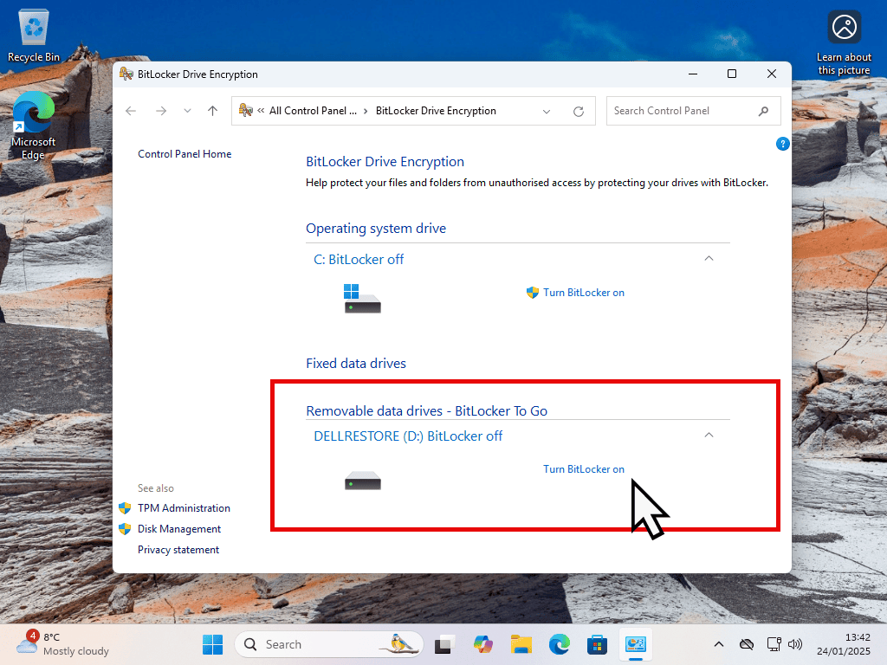
Task: Go up one level with up arrow
Action: 212,111
